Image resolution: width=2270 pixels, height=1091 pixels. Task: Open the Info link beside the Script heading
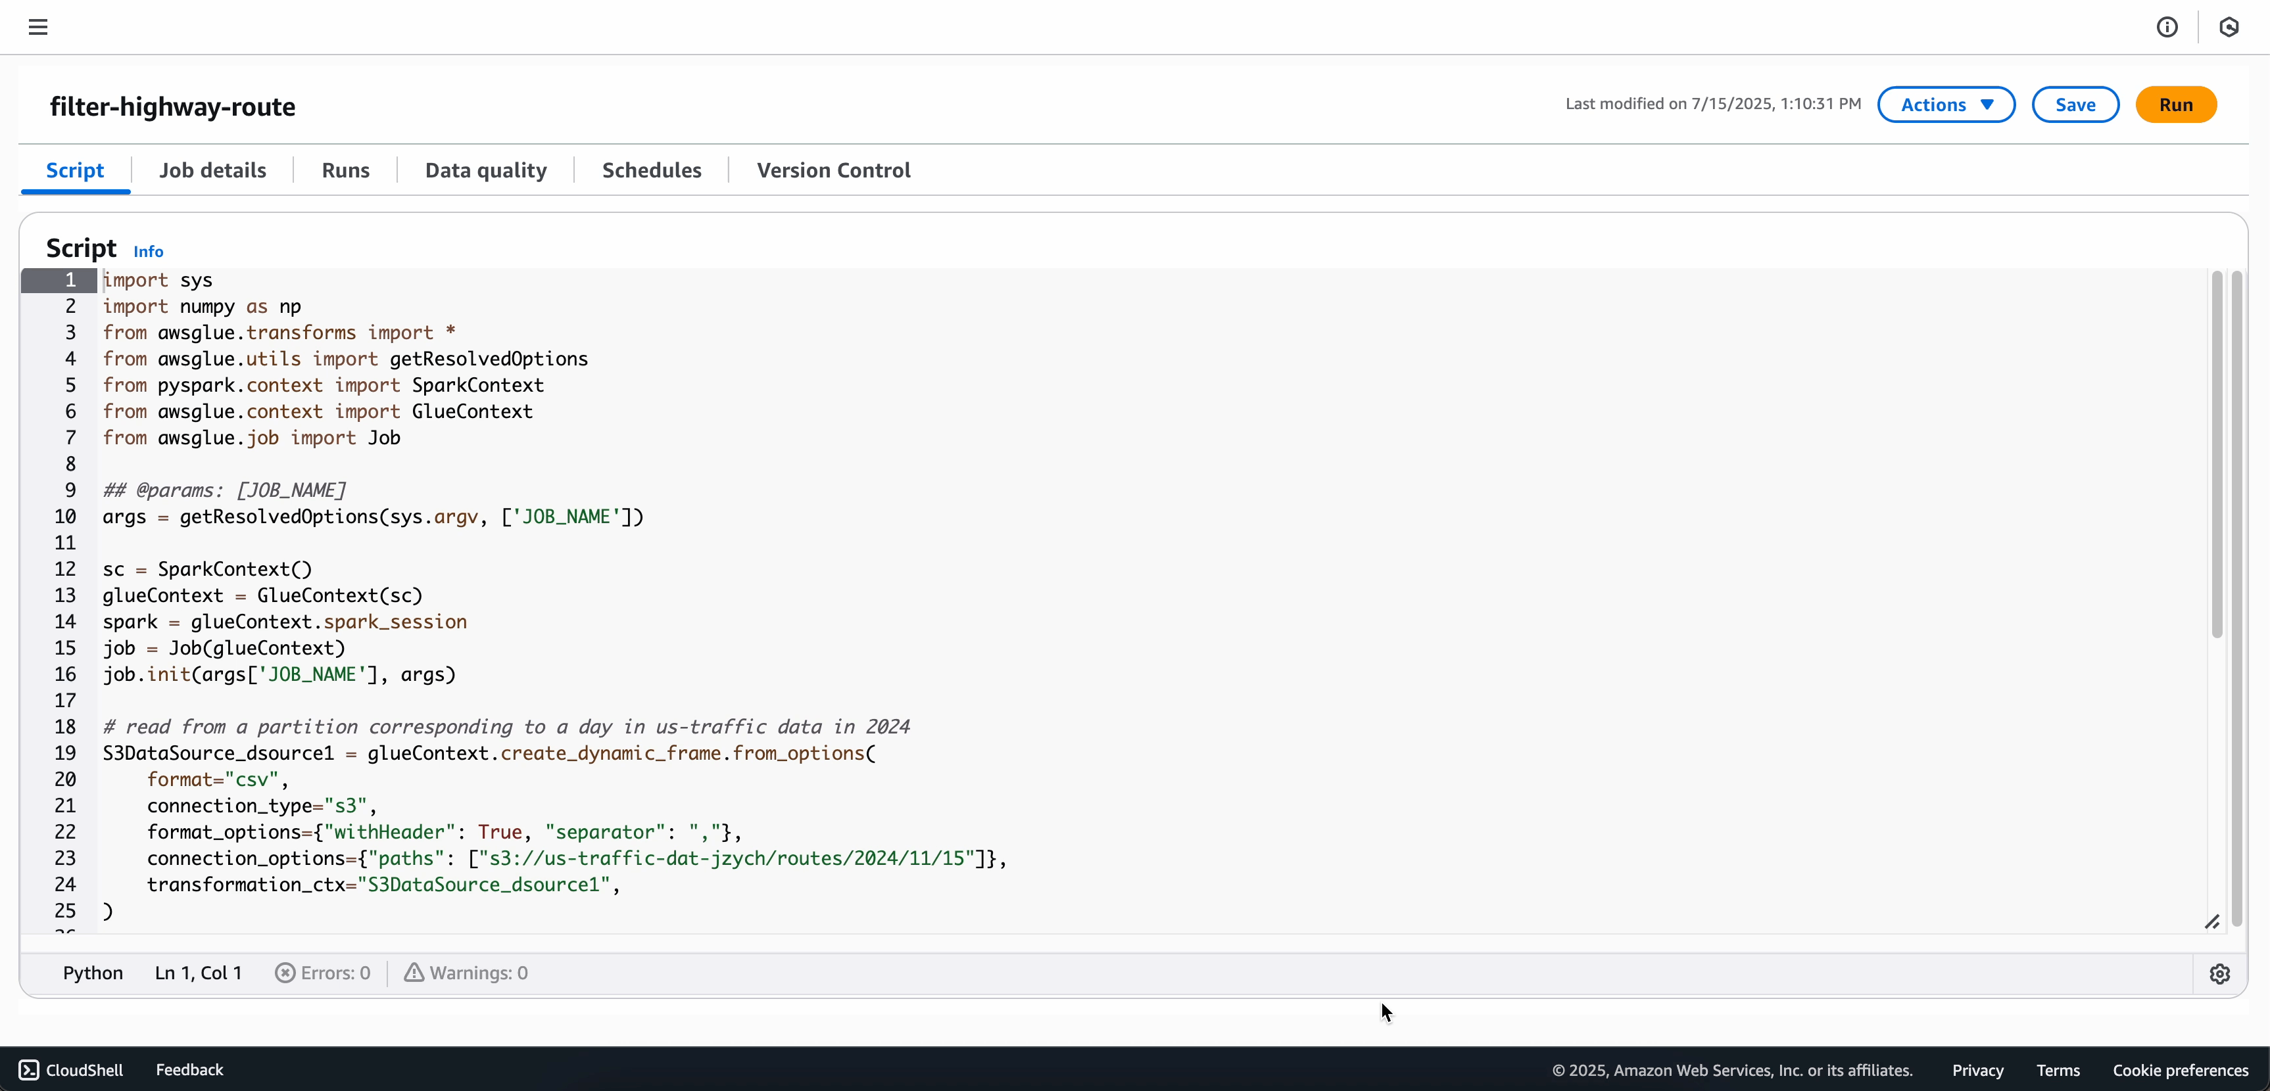(148, 251)
